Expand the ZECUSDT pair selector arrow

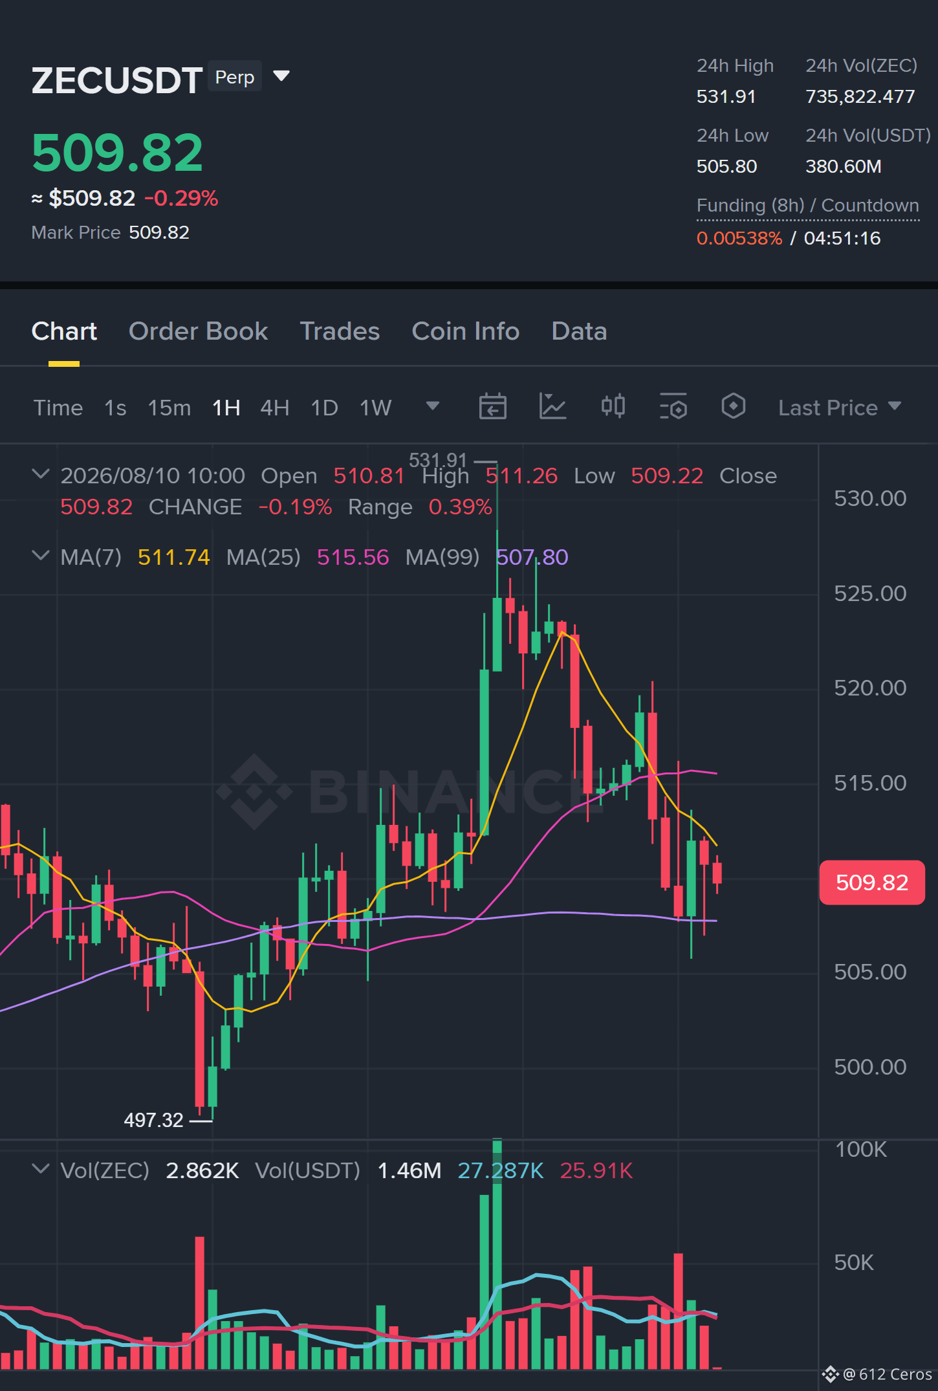coord(281,76)
